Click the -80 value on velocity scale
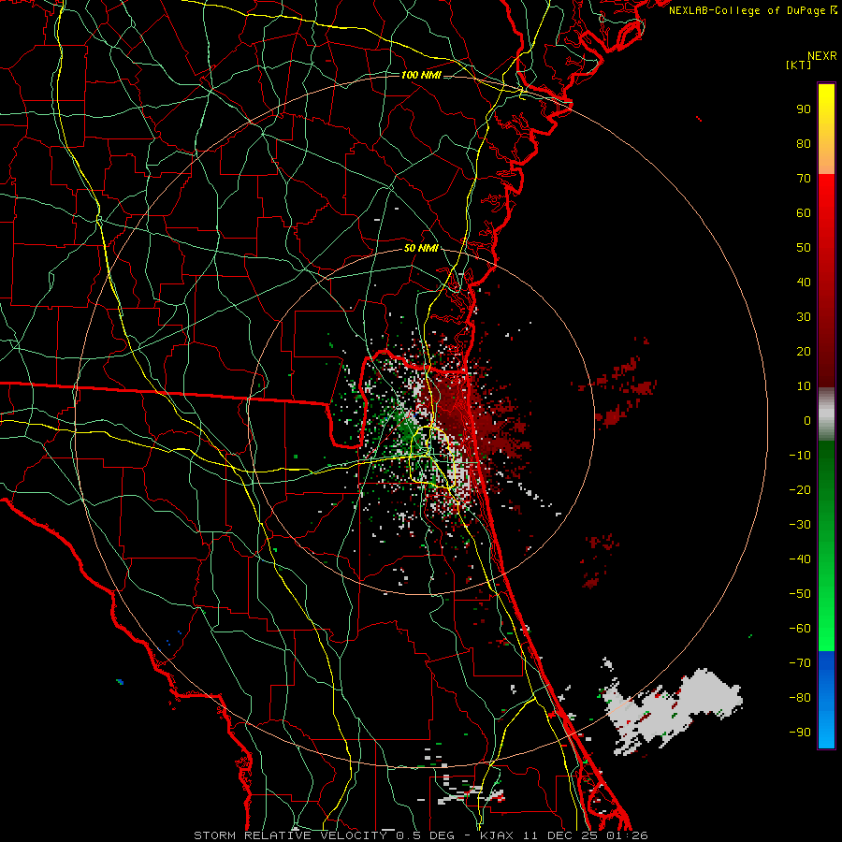Image resolution: width=842 pixels, height=842 pixels. point(800,698)
